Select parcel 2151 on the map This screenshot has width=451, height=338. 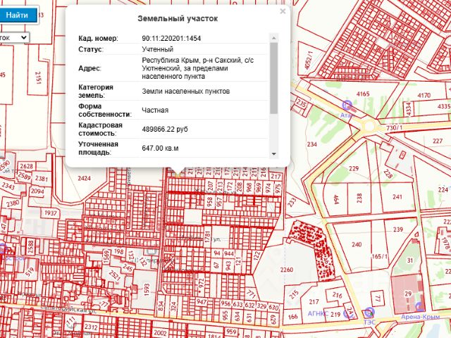pos(39,77)
